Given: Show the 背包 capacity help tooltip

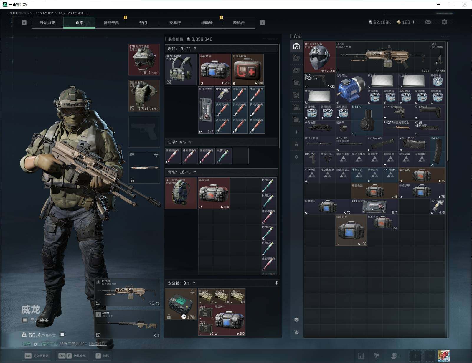Looking at the screenshot, I should pyautogui.click(x=195, y=172).
